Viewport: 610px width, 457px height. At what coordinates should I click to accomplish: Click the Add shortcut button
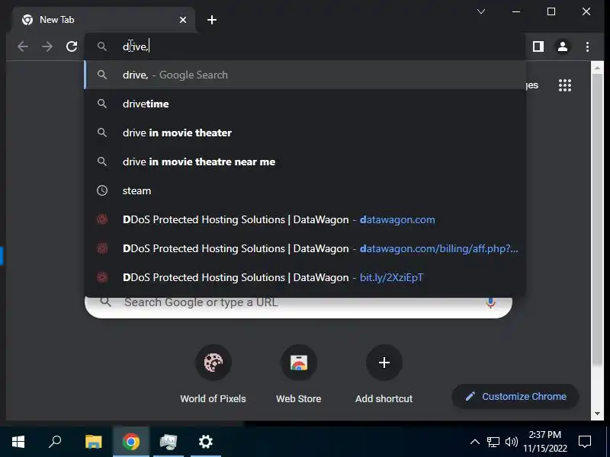pos(384,374)
